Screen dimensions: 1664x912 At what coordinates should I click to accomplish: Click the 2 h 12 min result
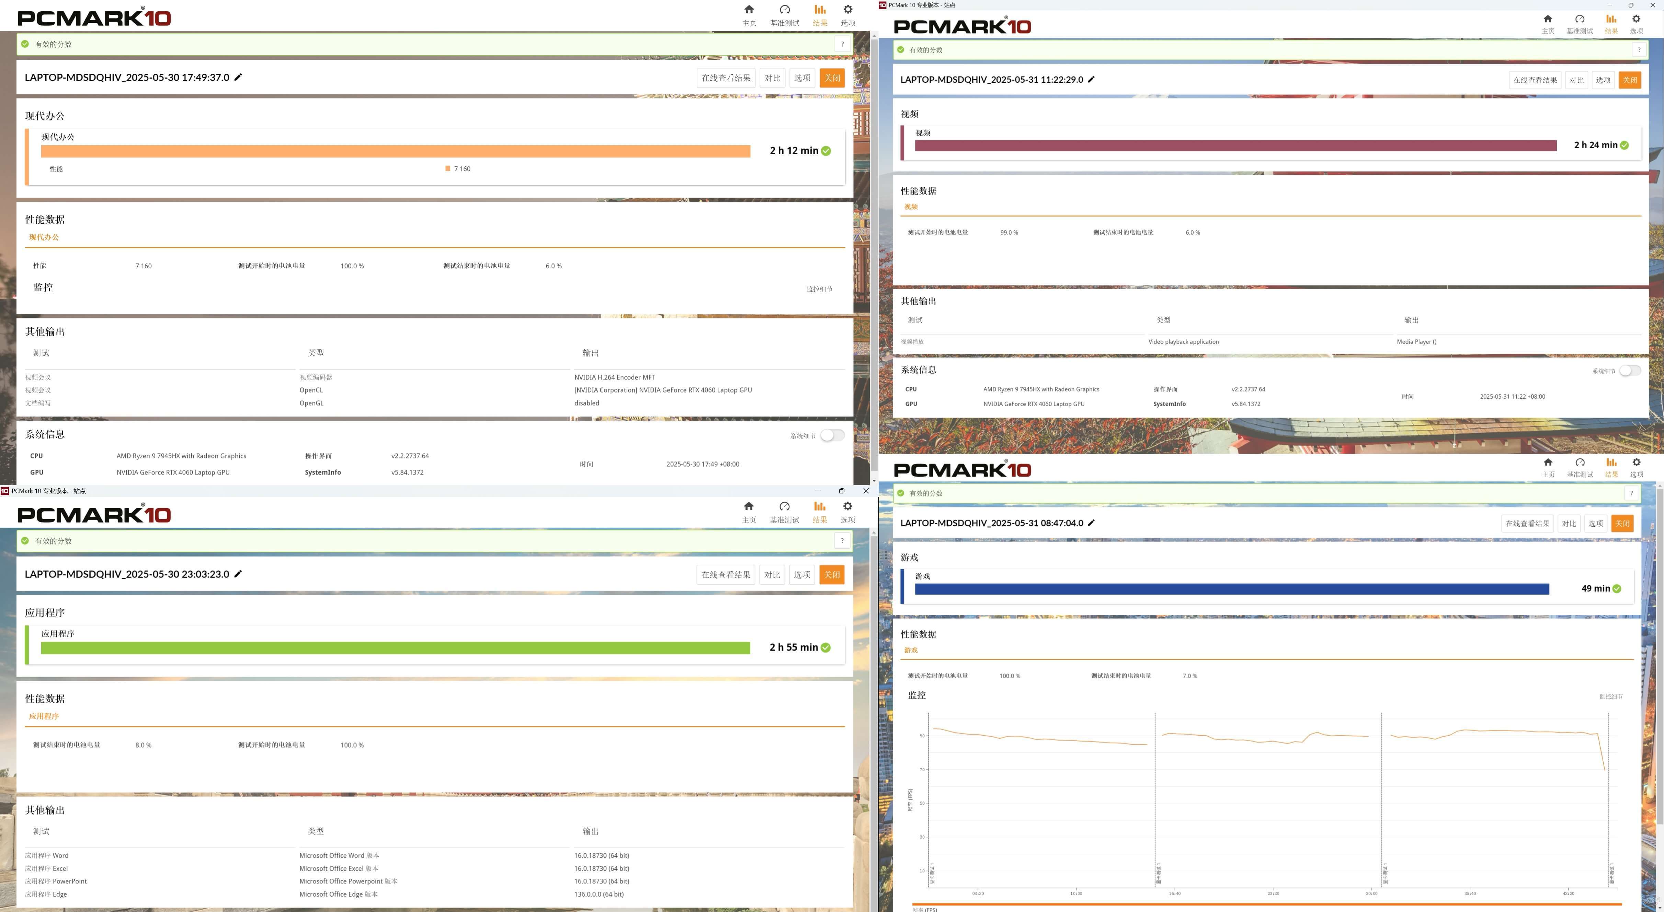tap(794, 151)
